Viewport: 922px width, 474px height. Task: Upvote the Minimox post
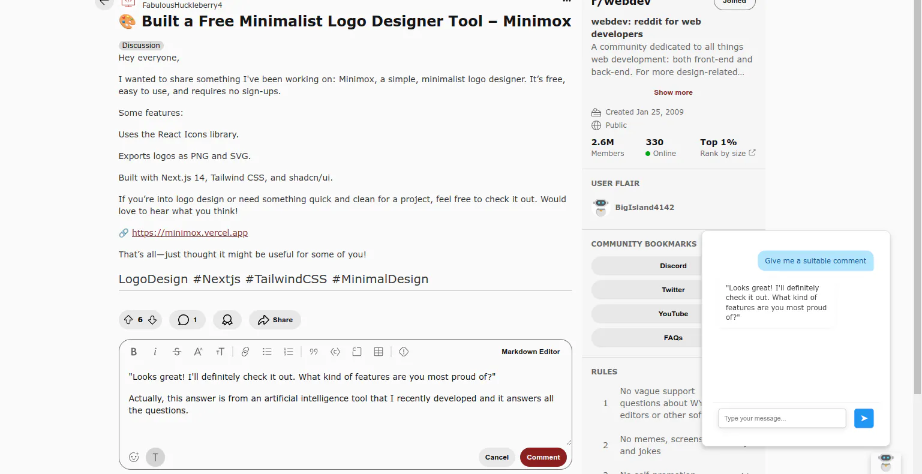(x=128, y=320)
